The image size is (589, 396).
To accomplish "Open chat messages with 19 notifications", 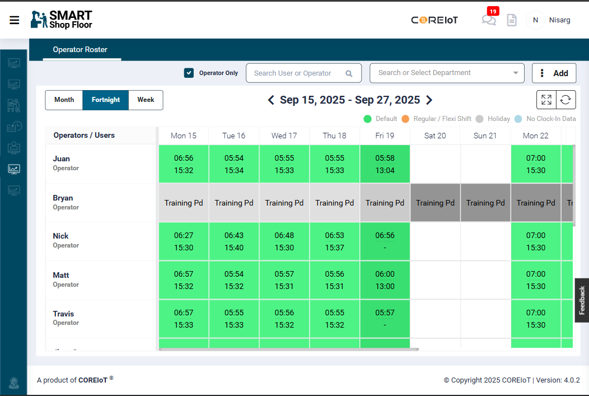I will (x=489, y=20).
